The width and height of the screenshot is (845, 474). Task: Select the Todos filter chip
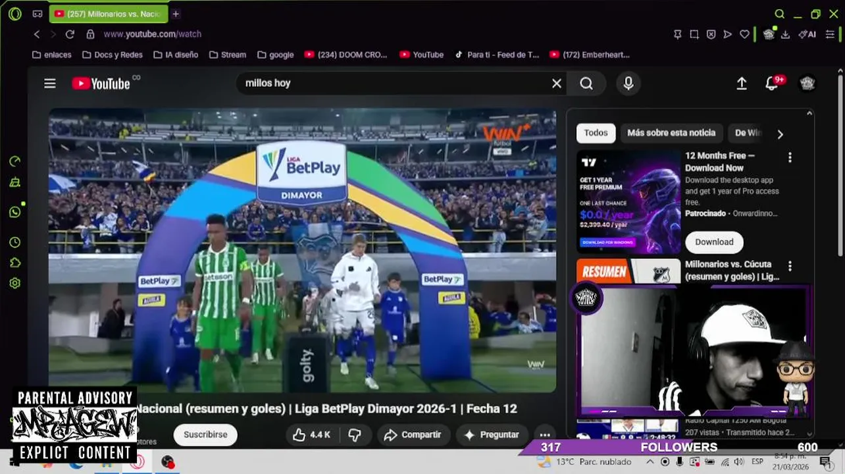(x=596, y=133)
